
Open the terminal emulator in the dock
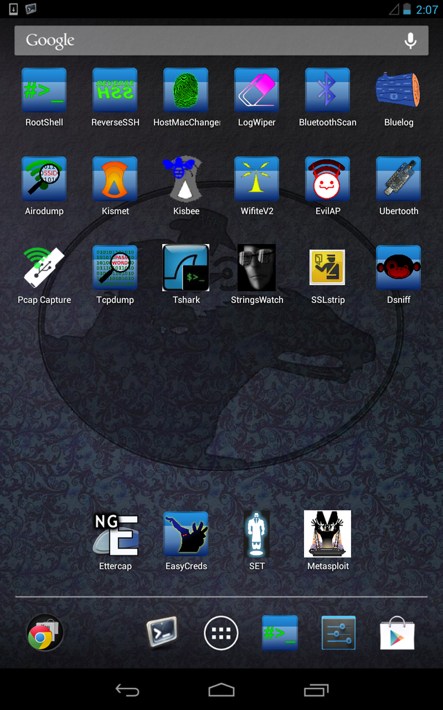coord(162,632)
